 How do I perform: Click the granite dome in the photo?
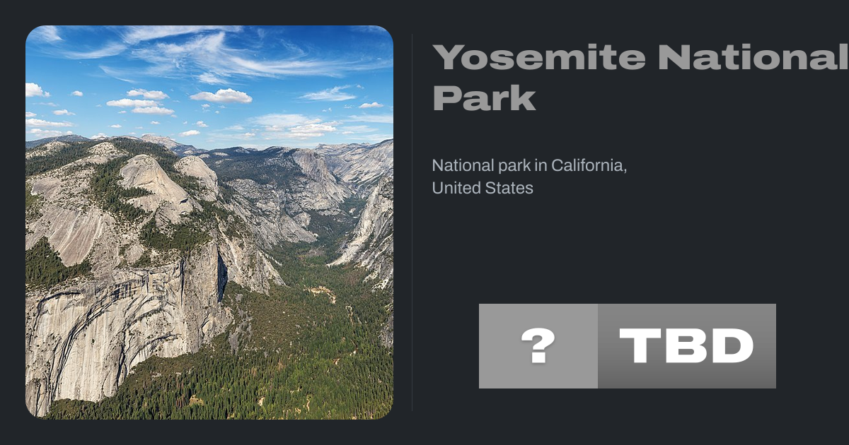[152, 180]
